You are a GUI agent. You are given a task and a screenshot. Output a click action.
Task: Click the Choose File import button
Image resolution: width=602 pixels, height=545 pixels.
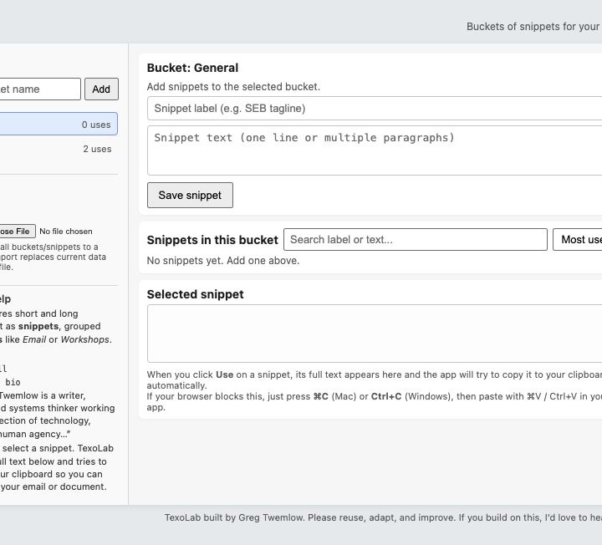click(x=18, y=231)
